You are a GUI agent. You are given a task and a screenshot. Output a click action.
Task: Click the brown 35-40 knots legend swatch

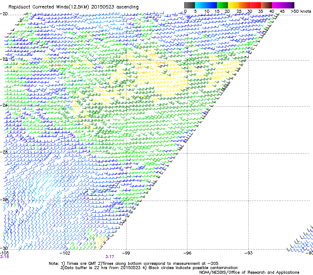coord(266,5)
